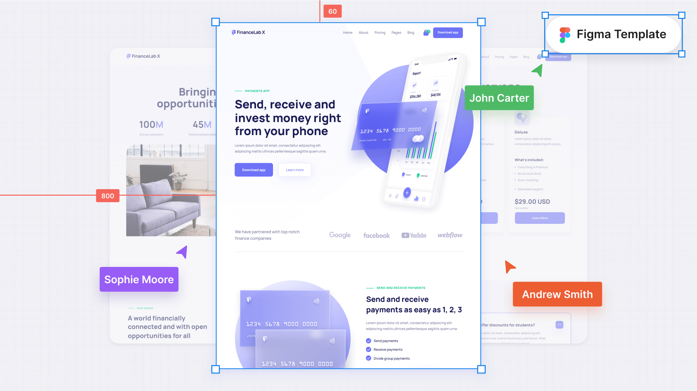Drag the 800px ruler guide marker

(x=107, y=195)
